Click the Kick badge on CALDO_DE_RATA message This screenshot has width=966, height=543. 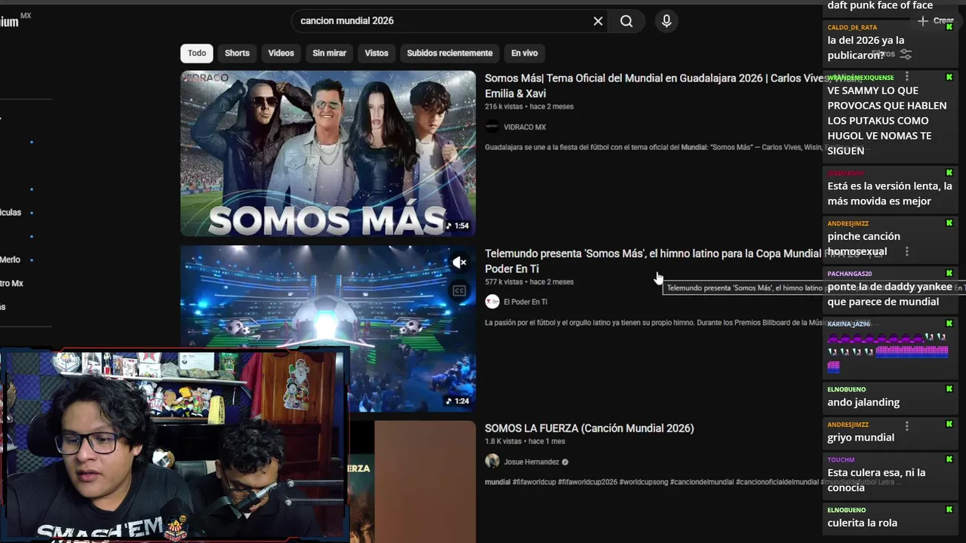949,27
